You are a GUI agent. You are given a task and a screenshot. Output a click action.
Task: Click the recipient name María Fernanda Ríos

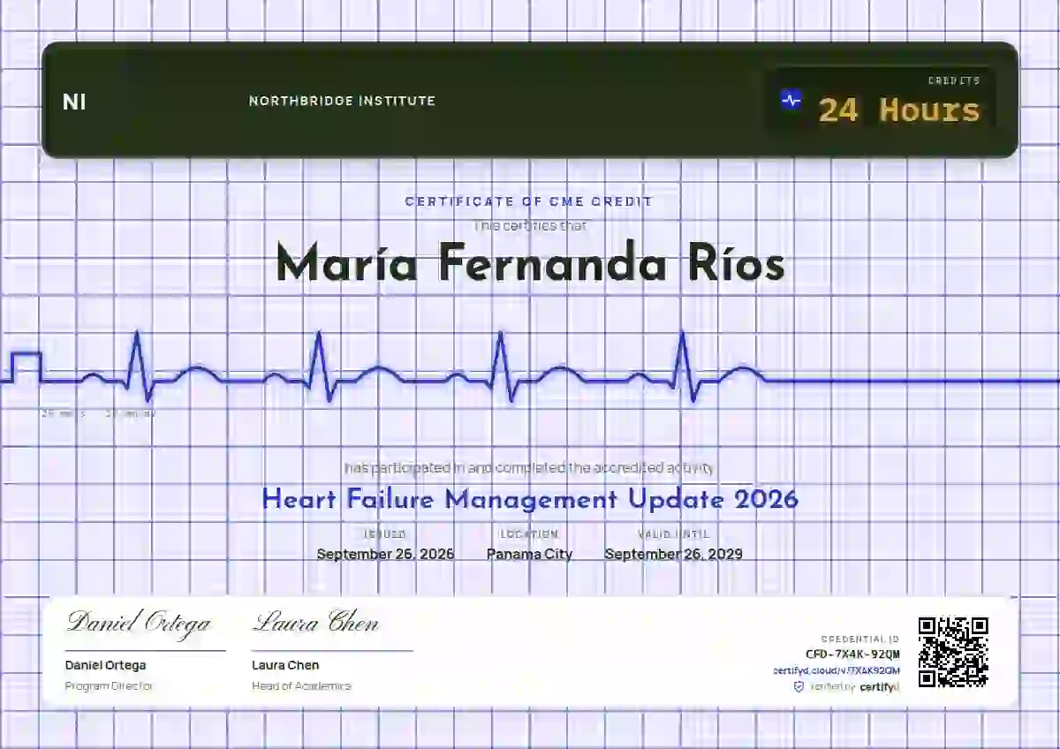pyautogui.click(x=530, y=264)
